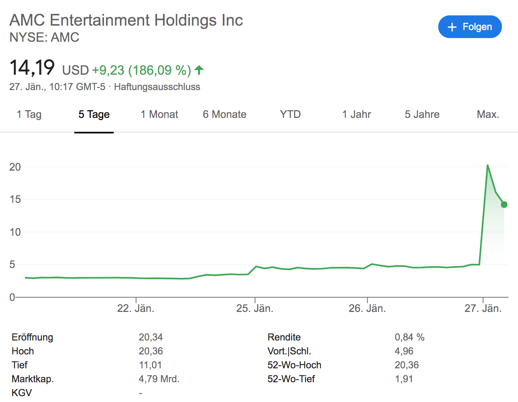Click the chart peak near 20 USD
Viewport: 518px width, 402px height.
[x=488, y=165]
